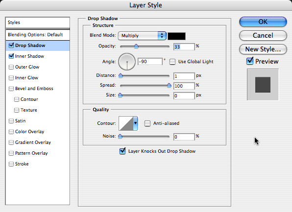Open the Blend Mode Multiply dropdown
Viewport: 292px width, 212px height.
[x=142, y=36]
